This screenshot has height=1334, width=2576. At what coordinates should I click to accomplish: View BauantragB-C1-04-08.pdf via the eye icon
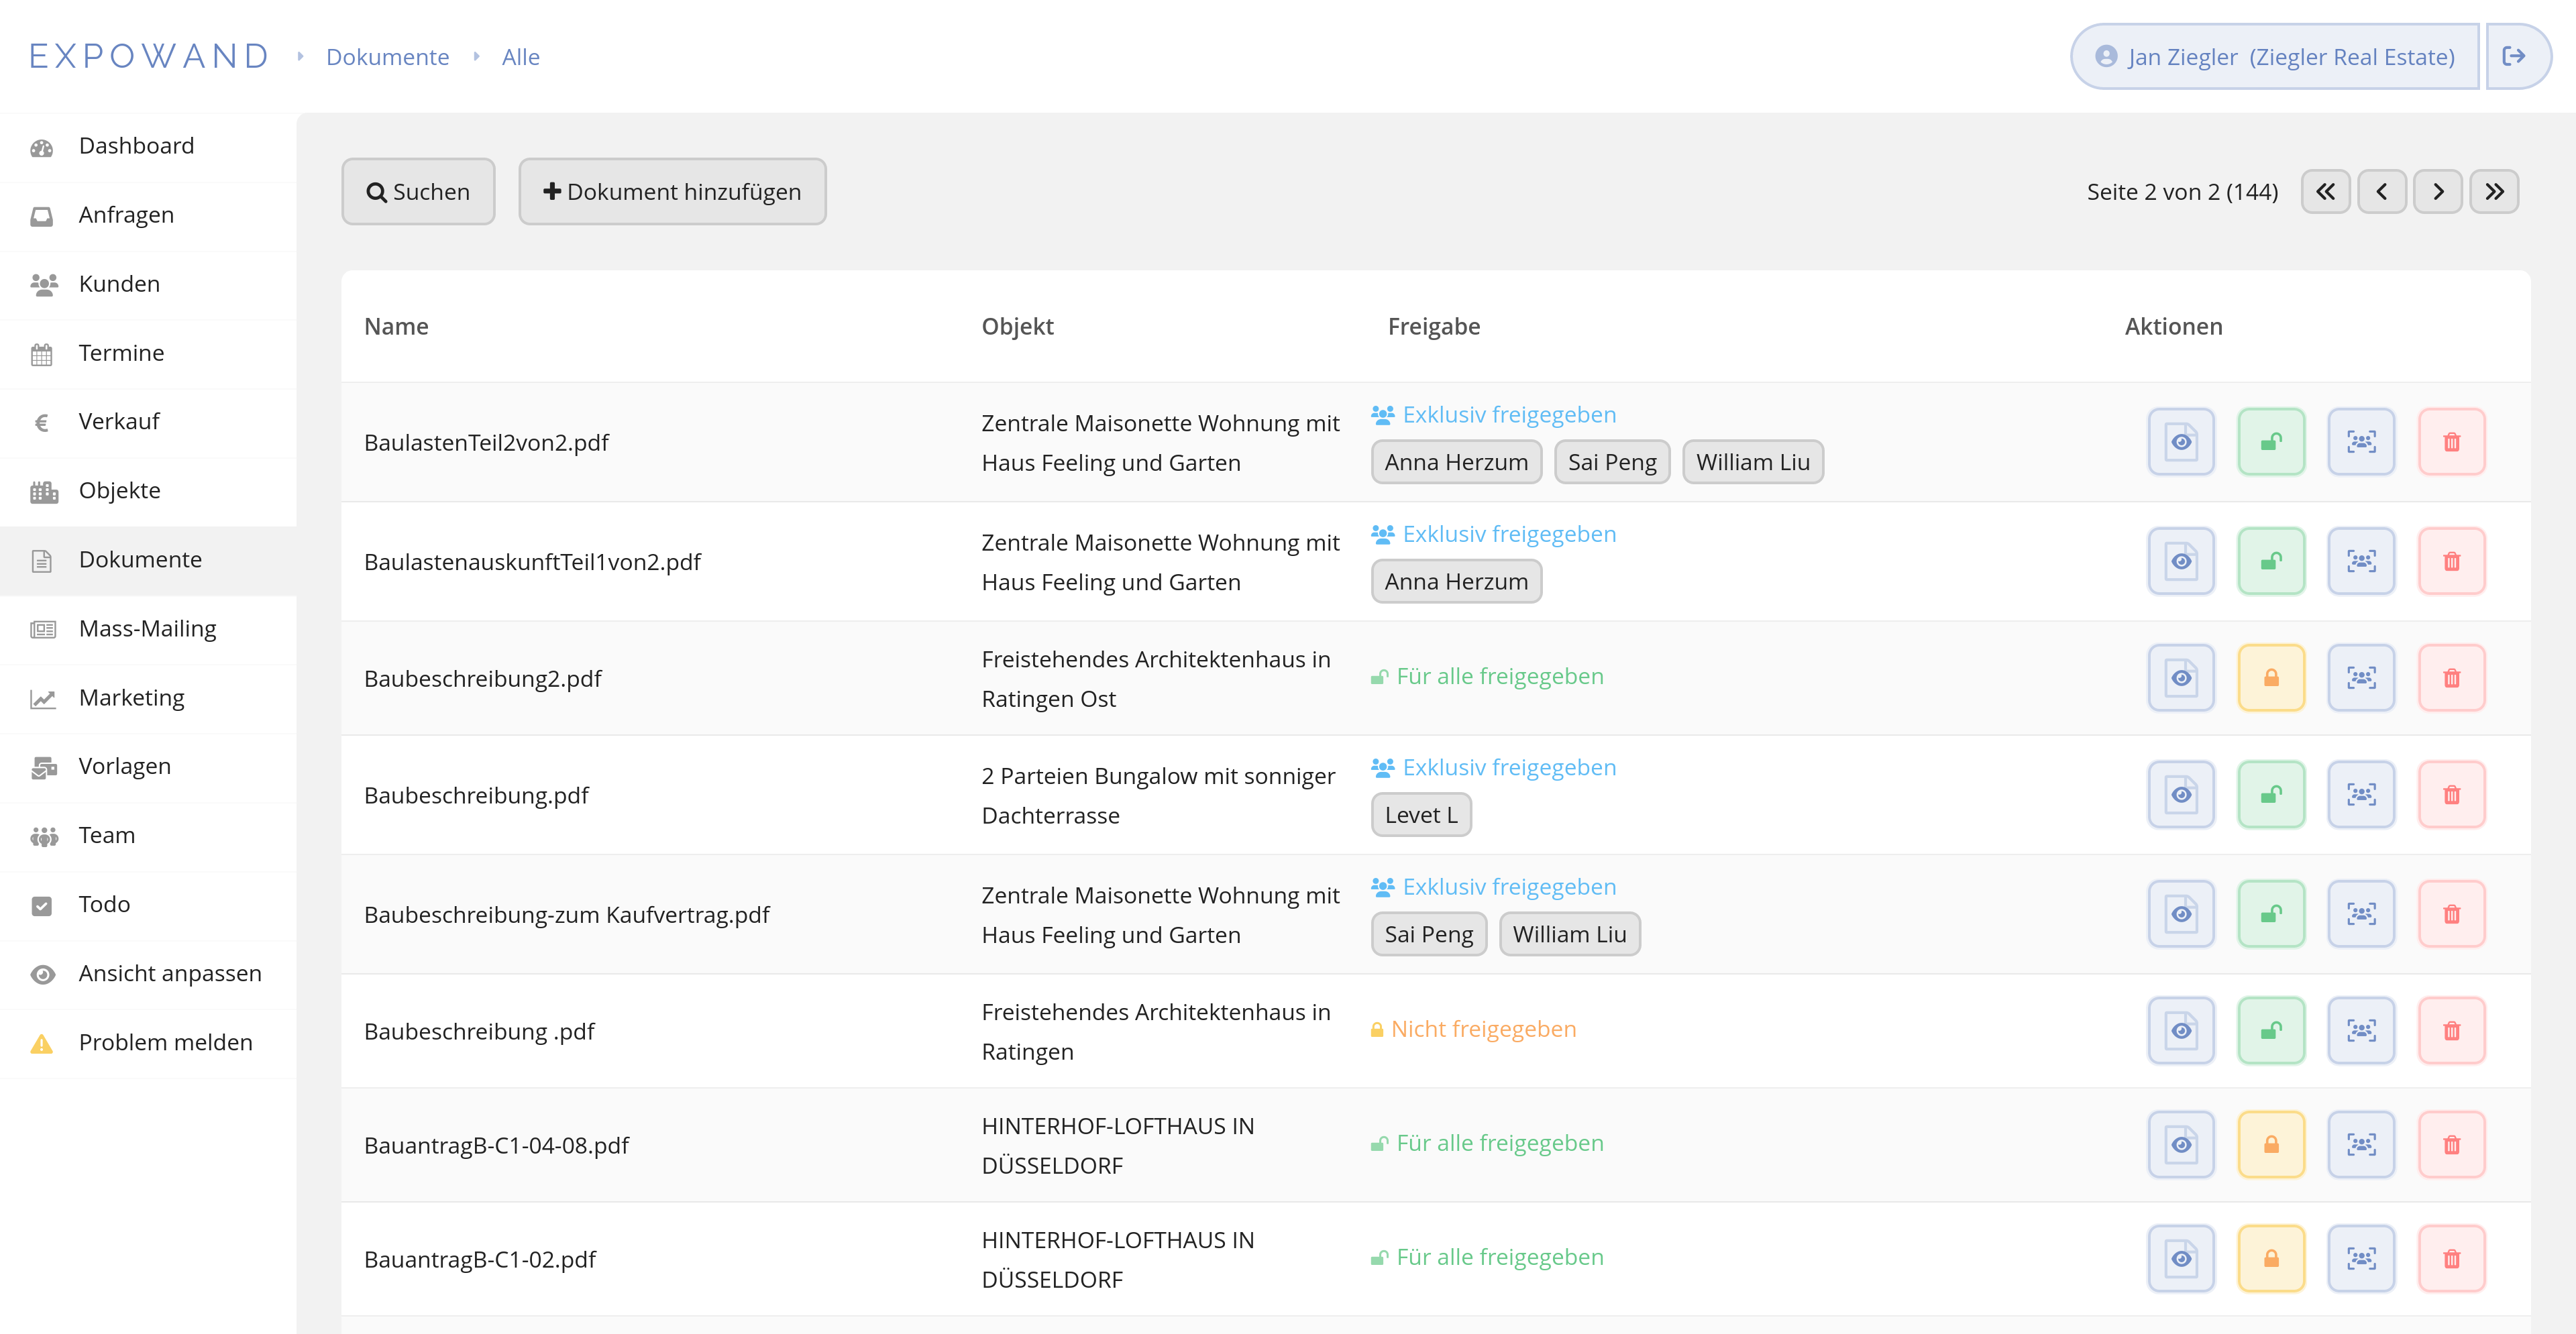pos(2181,1145)
